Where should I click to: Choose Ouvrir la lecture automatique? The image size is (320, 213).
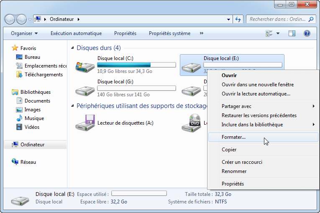click(263, 94)
